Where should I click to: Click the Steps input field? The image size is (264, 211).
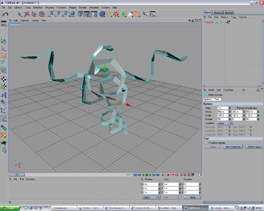[x=223, y=108]
